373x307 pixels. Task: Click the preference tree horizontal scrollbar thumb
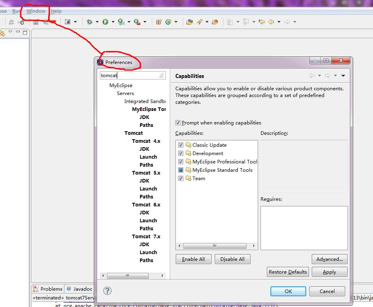128,276
